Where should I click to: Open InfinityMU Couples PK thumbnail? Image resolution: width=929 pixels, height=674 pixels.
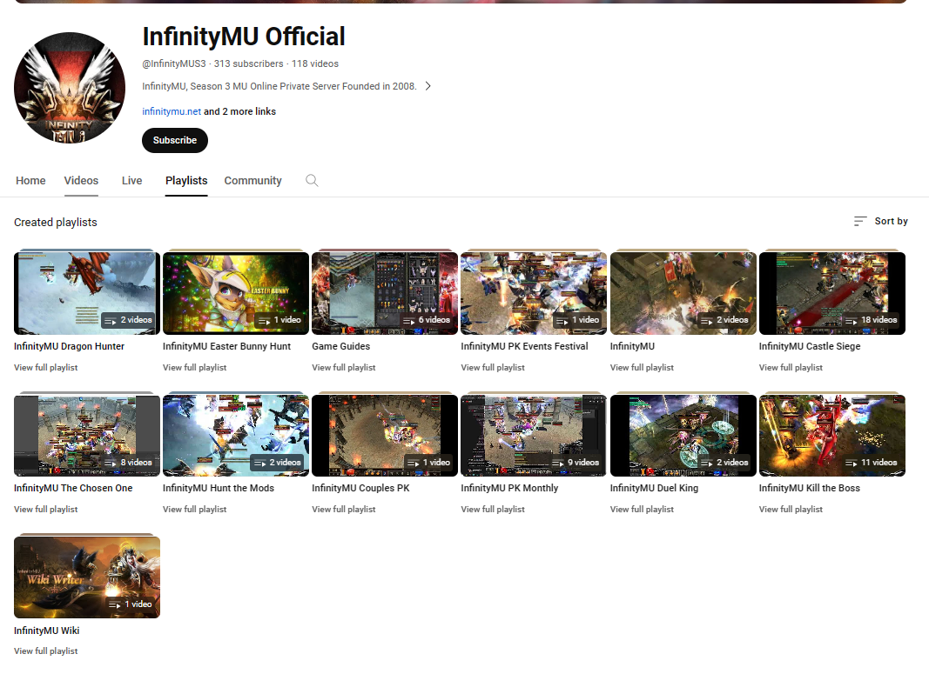pos(385,435)
